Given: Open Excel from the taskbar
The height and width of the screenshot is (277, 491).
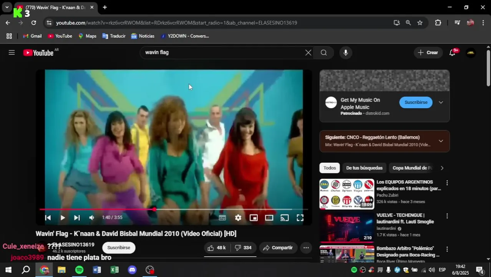Looking at the screenshot, I should (x=114, y=270).
